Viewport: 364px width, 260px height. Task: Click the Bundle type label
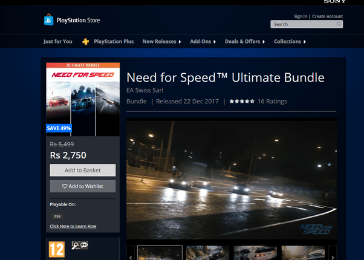point(137,101)
